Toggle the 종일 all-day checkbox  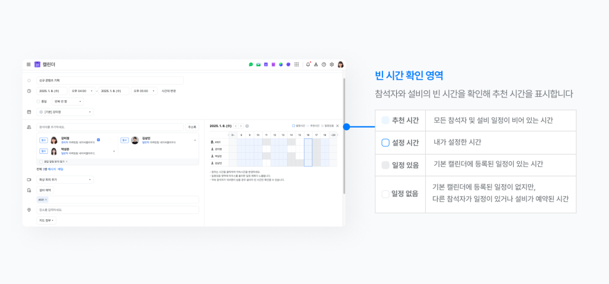pyautogui.click(x=38, y=102)
